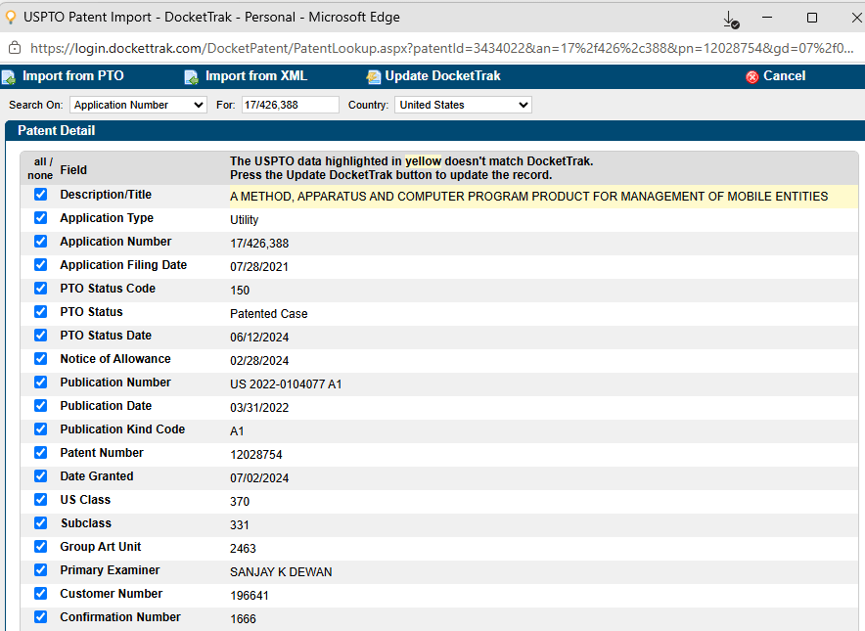Uncheck the Application Type checkbox
Image resolution: width=865 pixels, height=631 pixels.
click(x=40, y=218)
